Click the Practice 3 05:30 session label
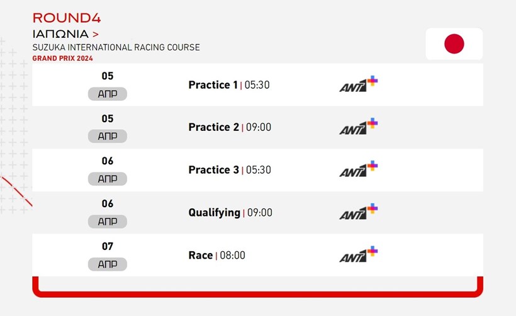516x316 pixels. pos(230,170)
